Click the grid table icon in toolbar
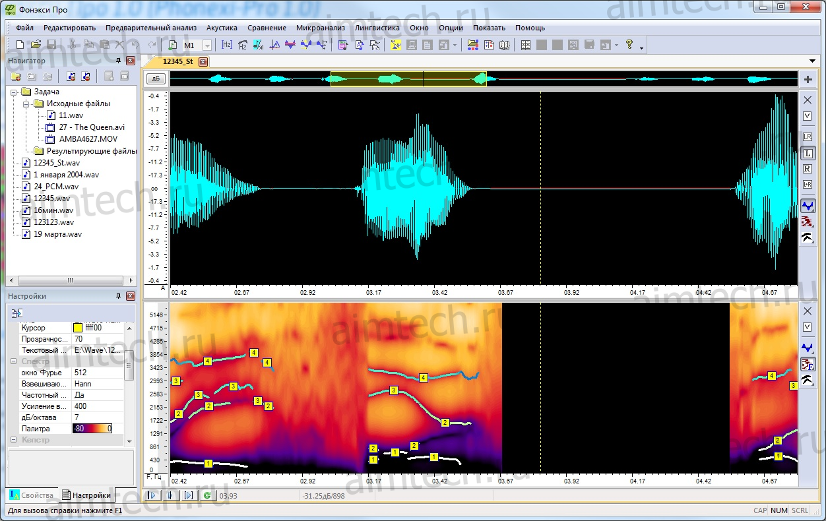 tap(526, 45)
